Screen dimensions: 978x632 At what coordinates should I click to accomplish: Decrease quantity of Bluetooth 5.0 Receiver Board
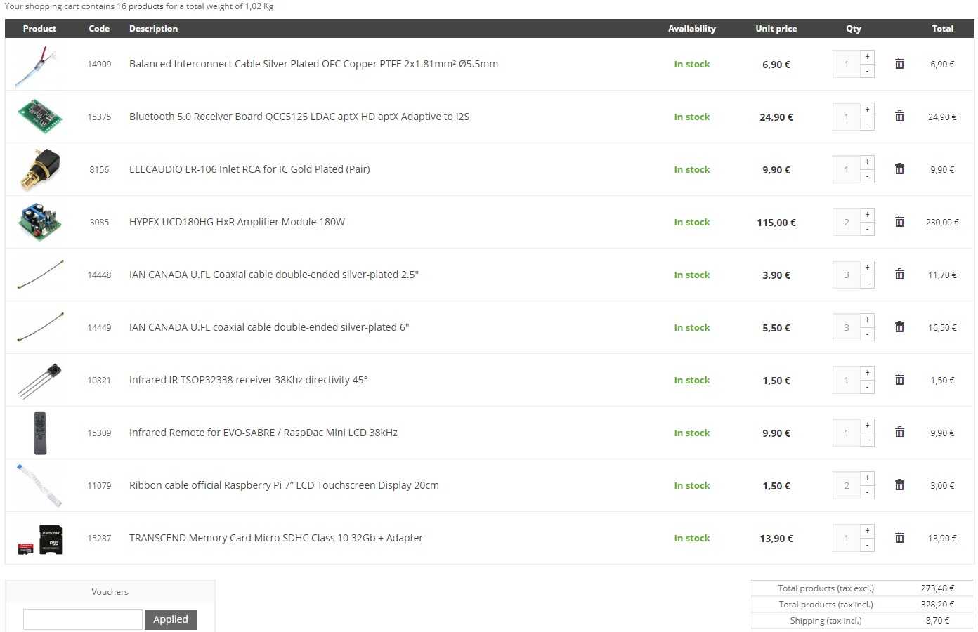pos(867,124)
